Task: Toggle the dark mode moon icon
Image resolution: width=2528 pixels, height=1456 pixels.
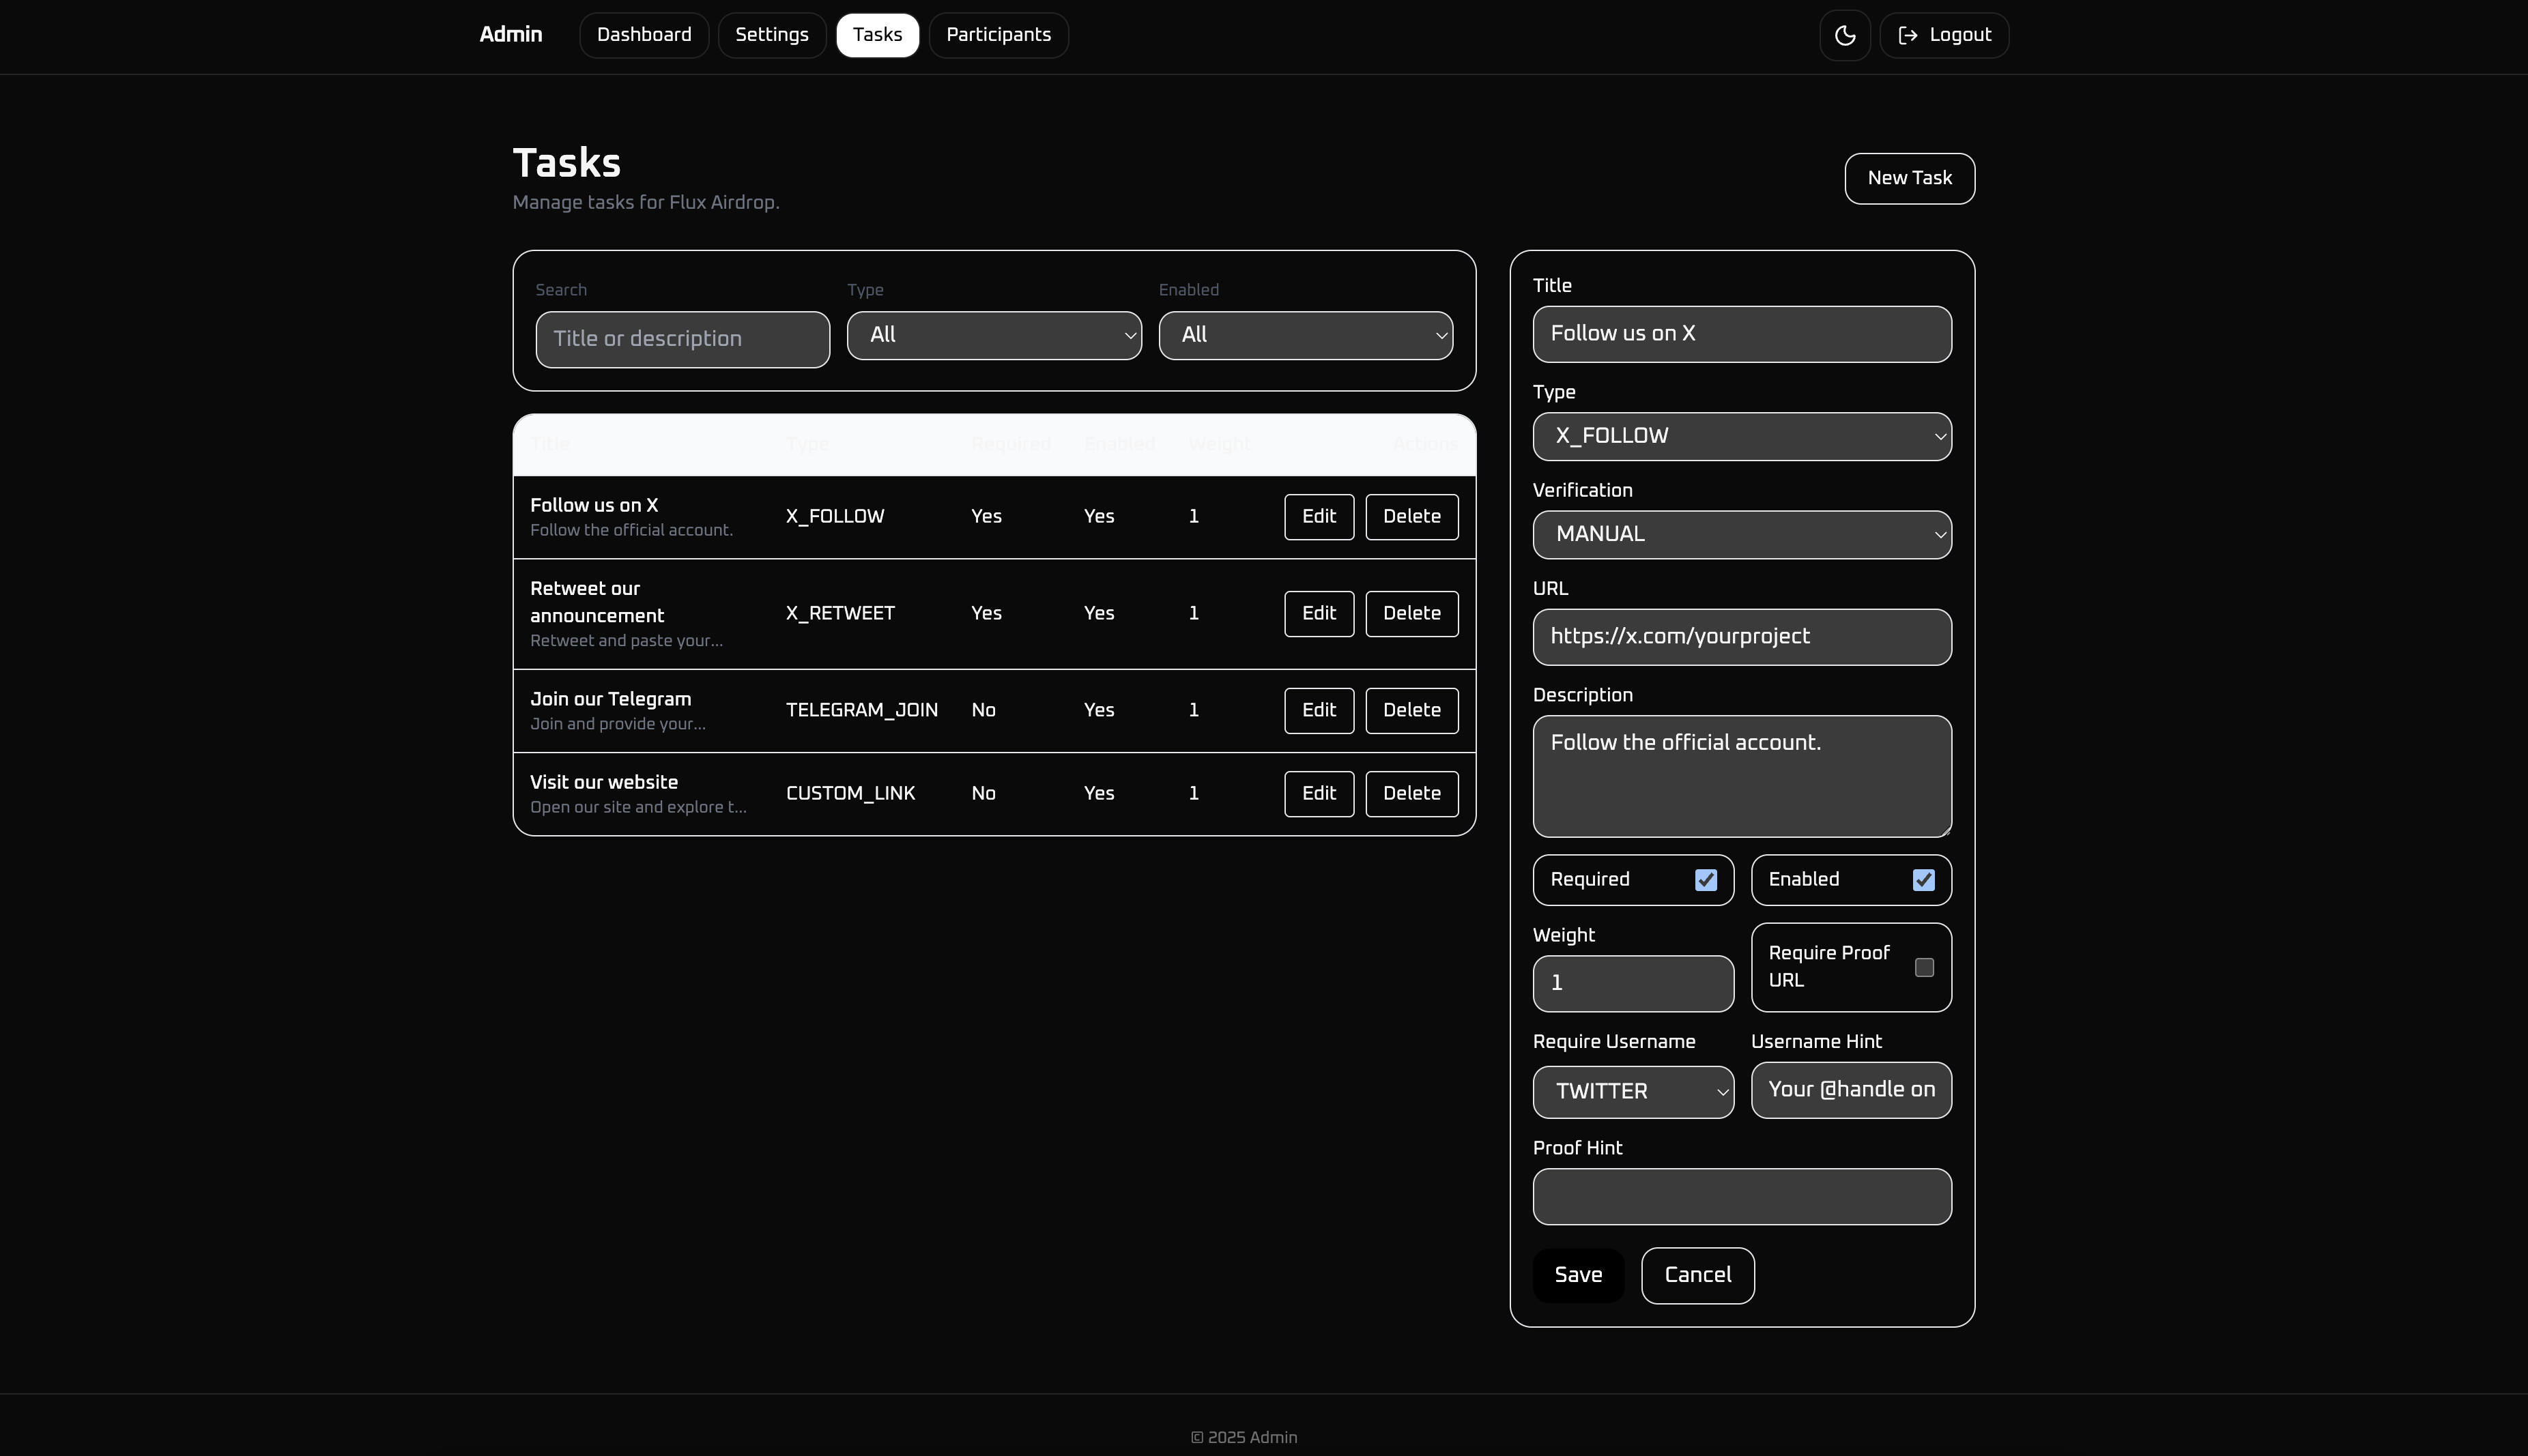Action: pos(1845,36)
